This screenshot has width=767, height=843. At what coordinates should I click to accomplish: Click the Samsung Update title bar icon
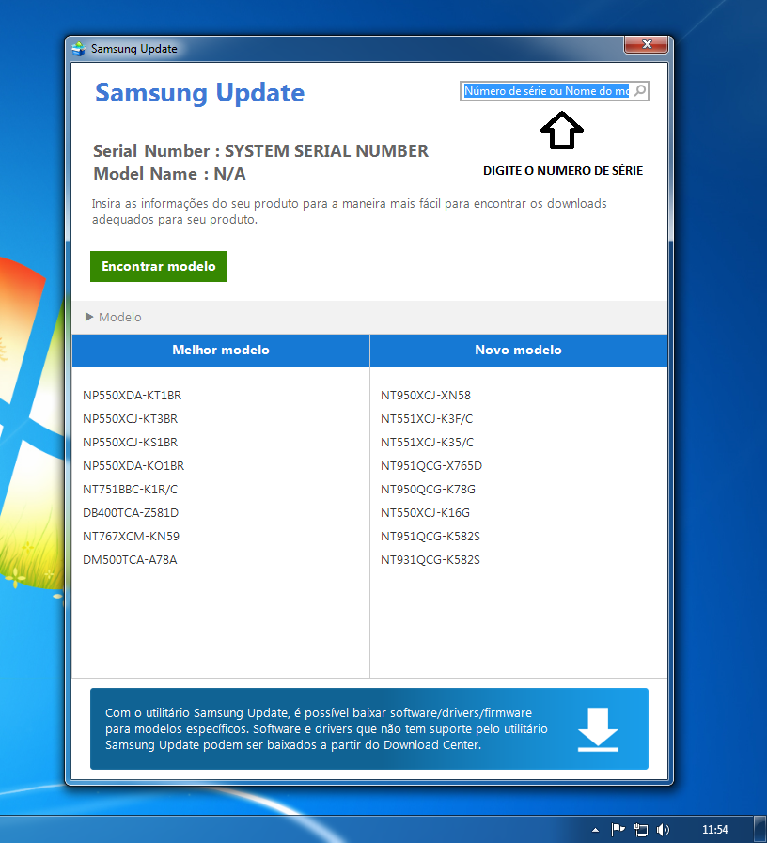pos(79,49)
